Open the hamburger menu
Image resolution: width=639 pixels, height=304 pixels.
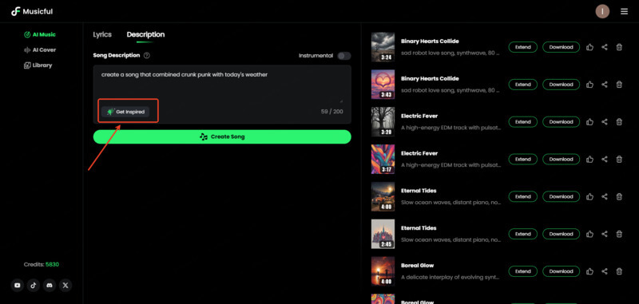[x=624, y=11]
